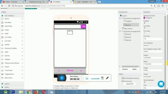Pick List View from the palette
Screen dimensions: 168x94
tap(8, 41)
